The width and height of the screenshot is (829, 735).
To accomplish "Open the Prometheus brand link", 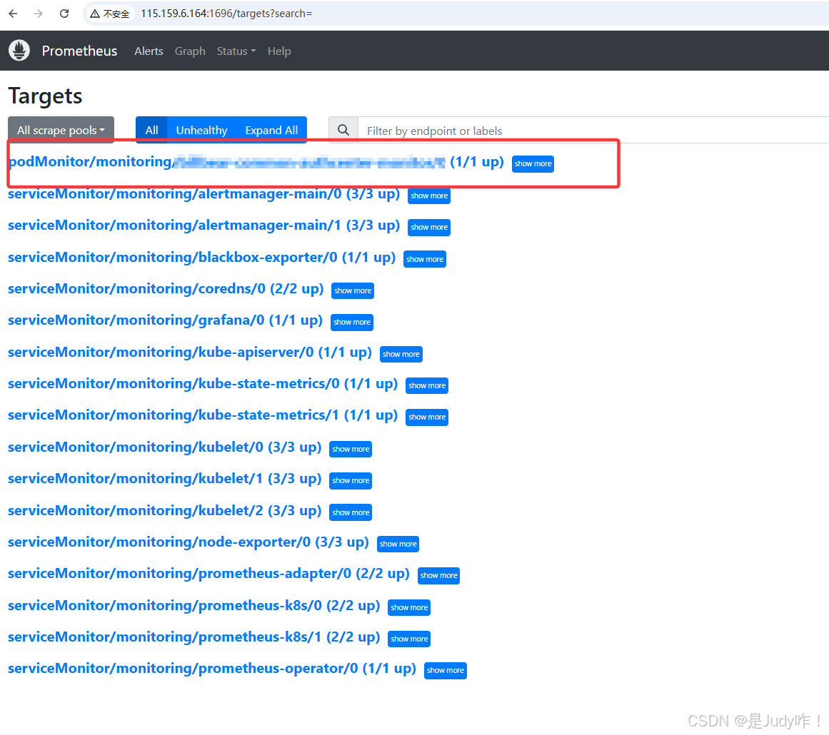I will pyautogui.click(x=79, y=51).
